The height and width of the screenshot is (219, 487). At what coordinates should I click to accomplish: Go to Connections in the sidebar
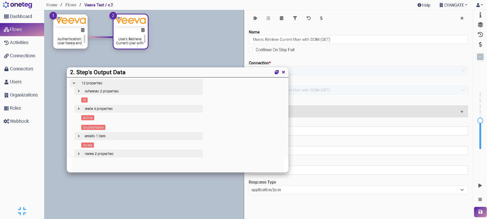click(x=22, y=56)
